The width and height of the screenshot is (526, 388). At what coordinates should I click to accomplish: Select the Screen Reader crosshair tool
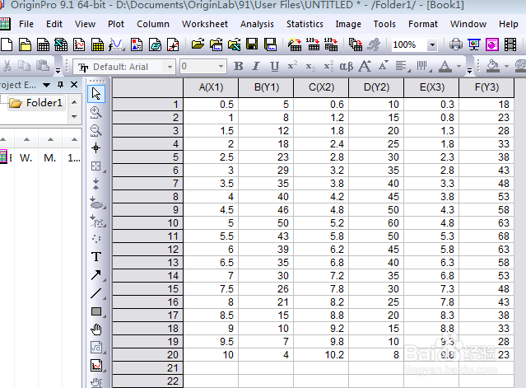click(96, 148)
